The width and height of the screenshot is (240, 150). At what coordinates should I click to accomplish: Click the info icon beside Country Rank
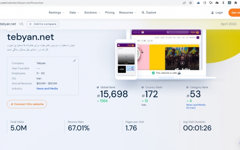point(142,87)
